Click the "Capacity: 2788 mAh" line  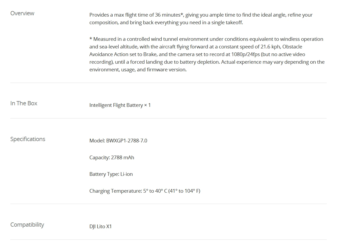pos(112,158)
